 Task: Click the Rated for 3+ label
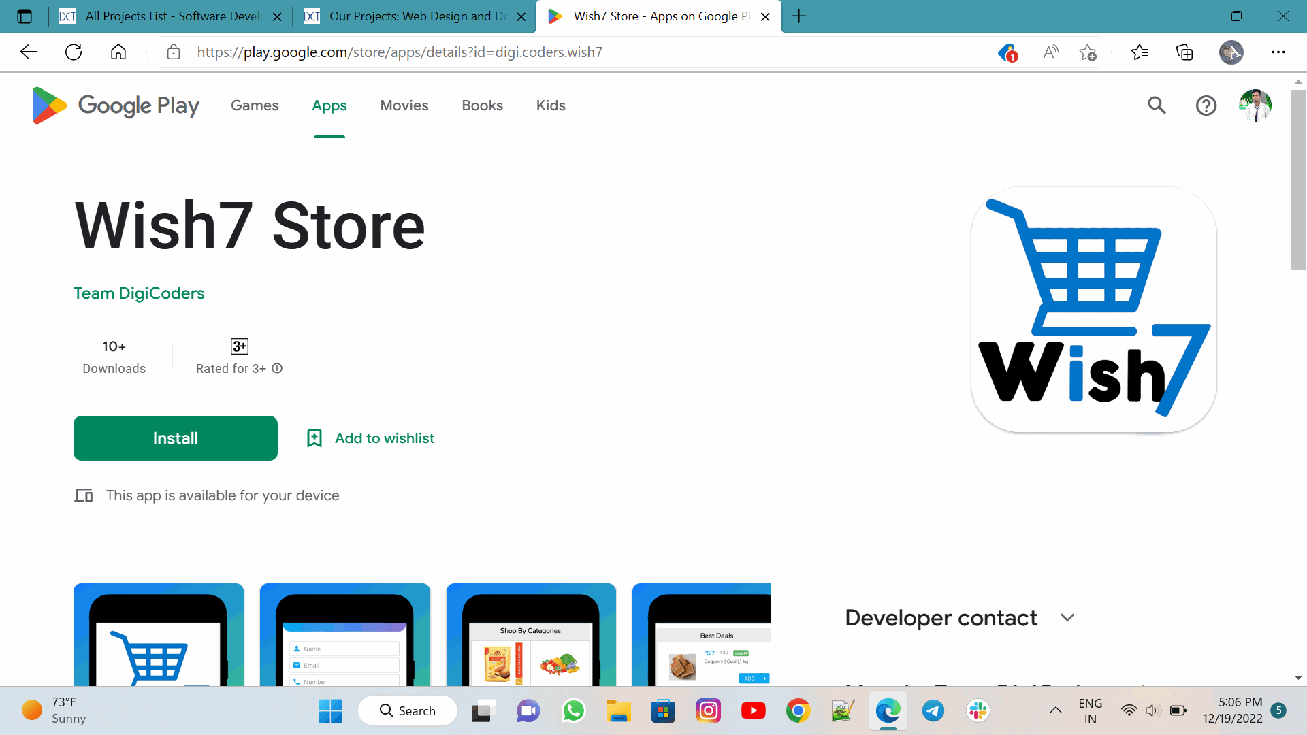(x=231, y=368)
